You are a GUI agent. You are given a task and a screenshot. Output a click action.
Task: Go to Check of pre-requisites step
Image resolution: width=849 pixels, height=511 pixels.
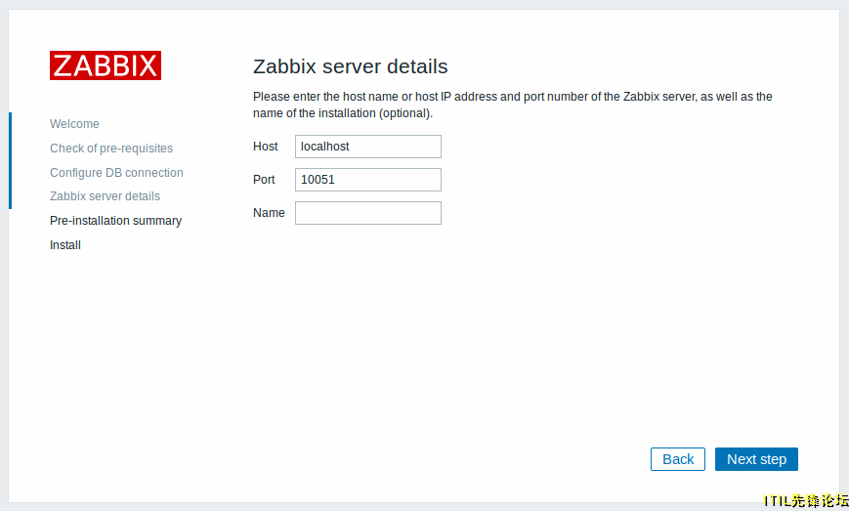pyautogui.click(x=111, y=149)
